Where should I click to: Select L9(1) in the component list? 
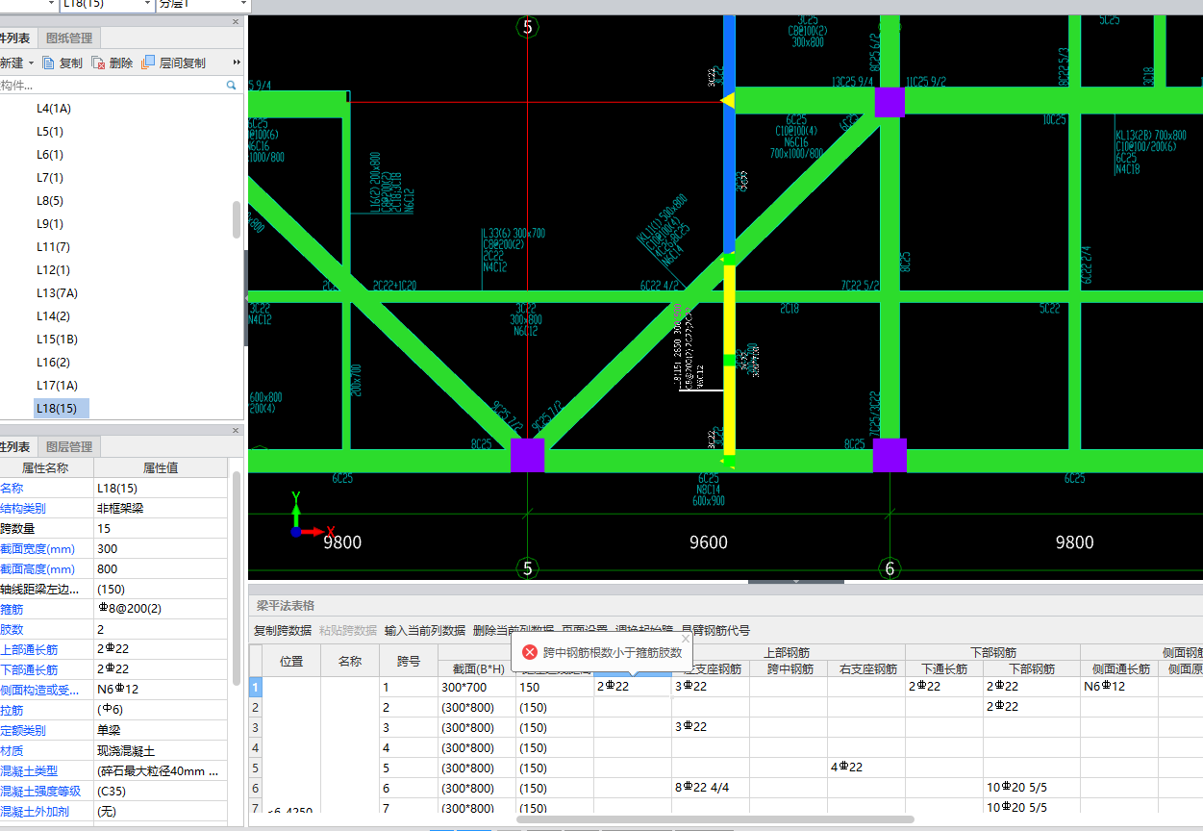pyautogui.click(x=50, y=224)
